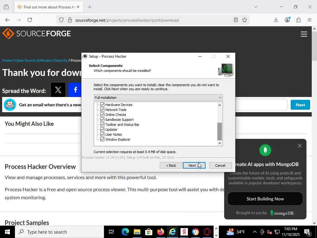
Task: Open Firefox View icon
Action: coord(6,7)
